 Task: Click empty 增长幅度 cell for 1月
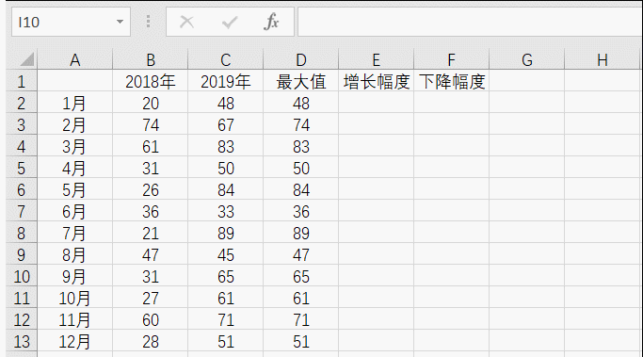[377, 103]
